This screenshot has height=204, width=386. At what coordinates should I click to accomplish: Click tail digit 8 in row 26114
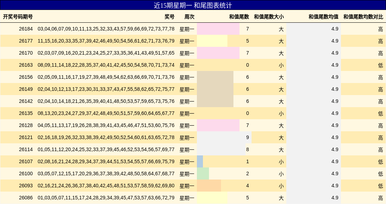point(247,149)
